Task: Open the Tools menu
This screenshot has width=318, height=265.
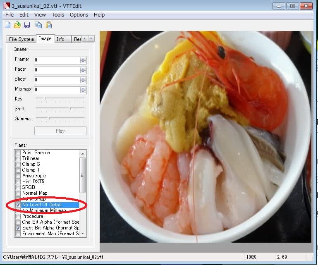Action: [58, 14]
